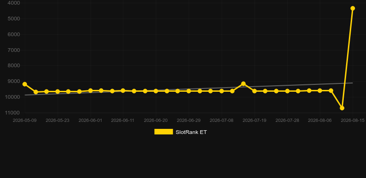Click the 7000 rank axis label
366x178 pixels.
coord(14,50)
